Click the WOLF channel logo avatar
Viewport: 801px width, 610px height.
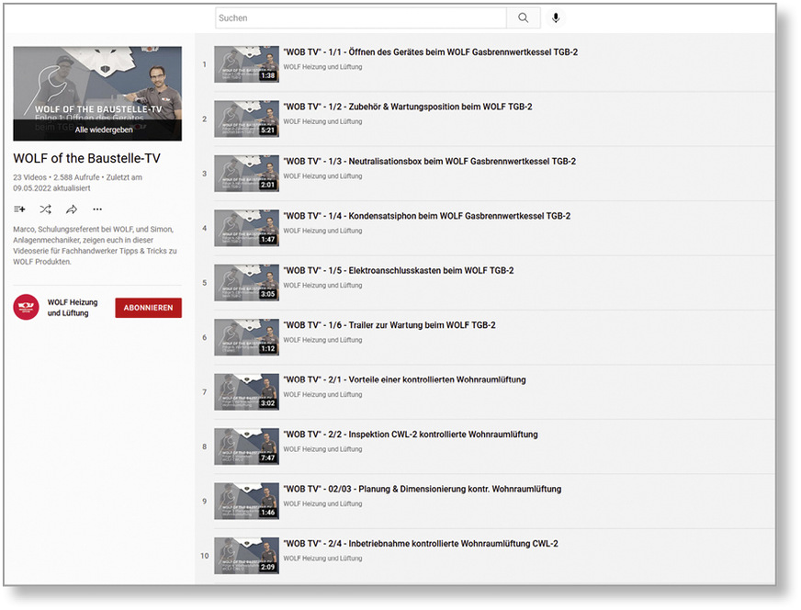tap(26, 308)
